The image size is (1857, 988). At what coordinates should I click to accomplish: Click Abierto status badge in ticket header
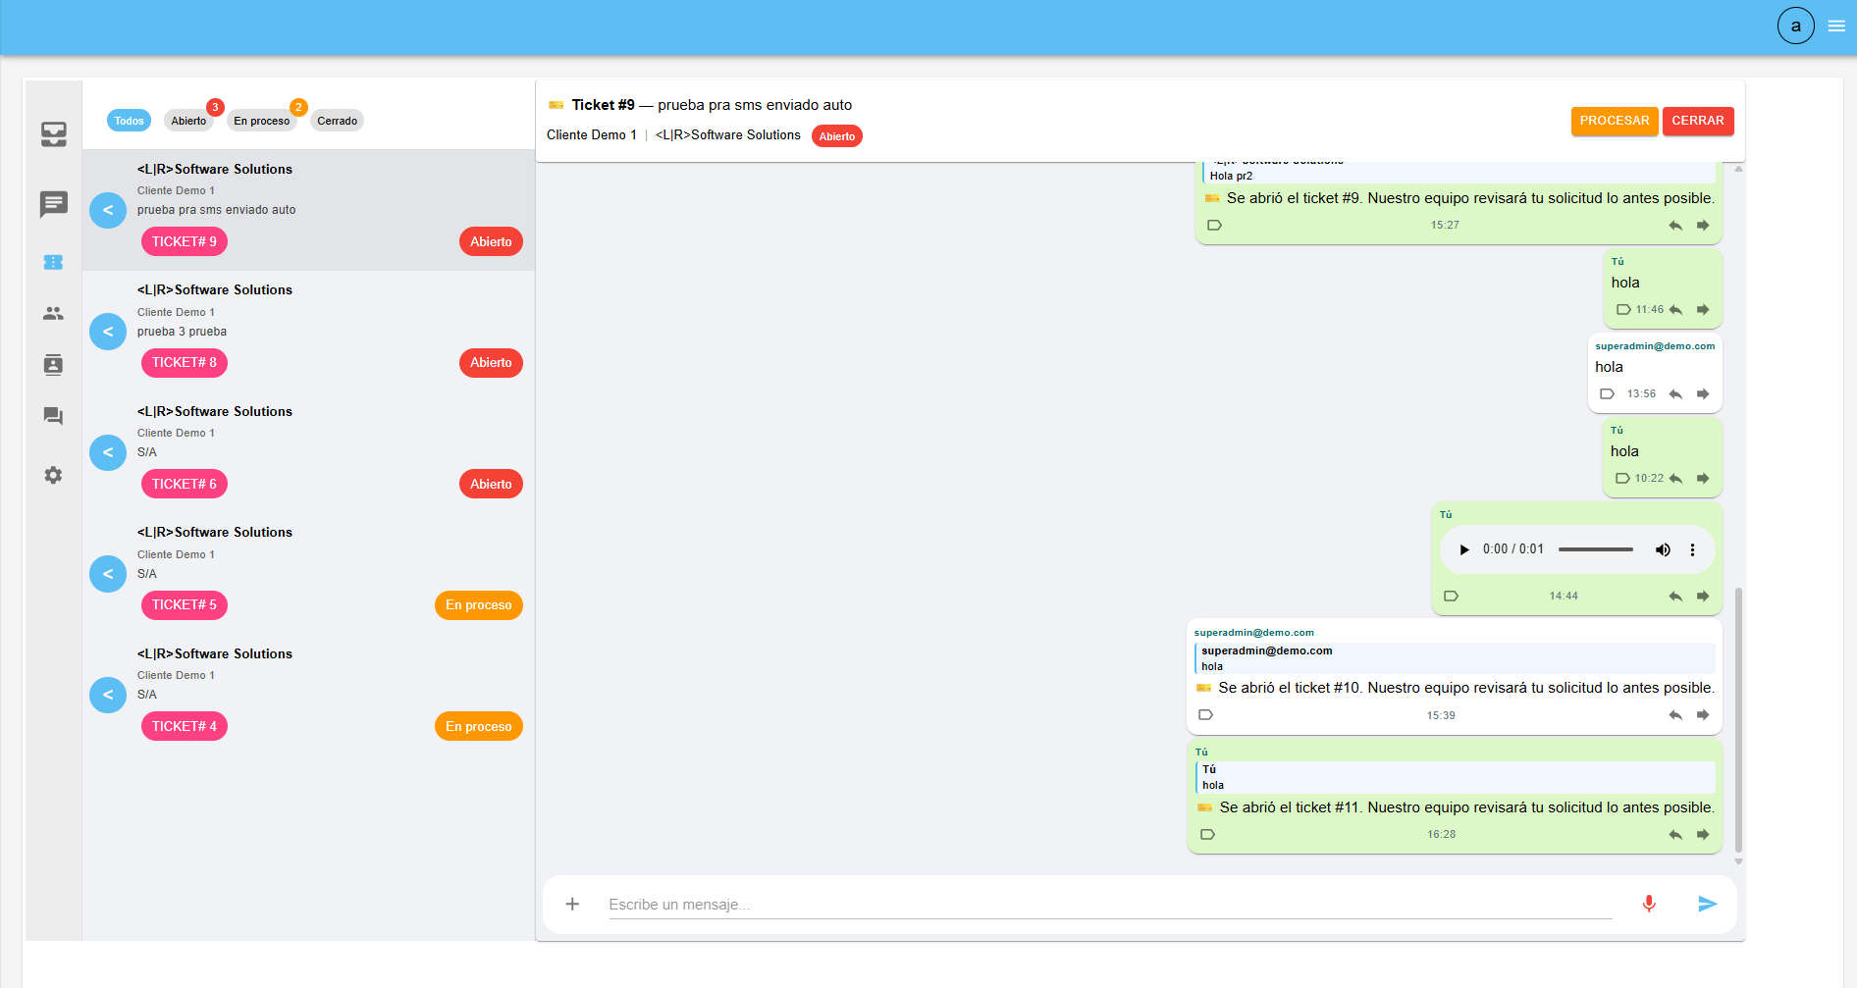click(x=837, y=136)
